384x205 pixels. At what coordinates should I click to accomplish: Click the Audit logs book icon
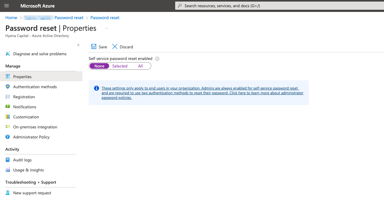coord(8,160)
